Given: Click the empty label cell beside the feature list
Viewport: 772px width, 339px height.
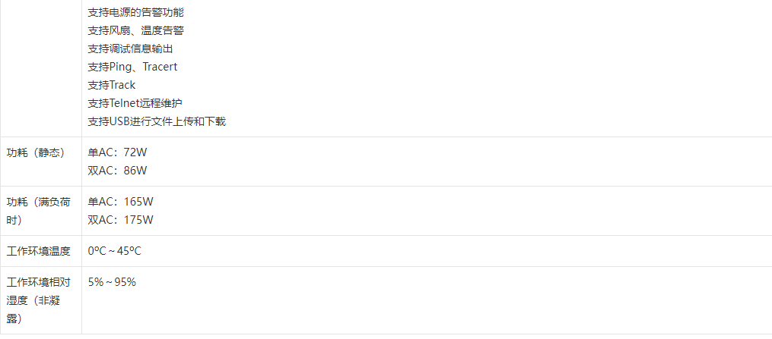Looking at the screenshot, I should tap(40, 68).
